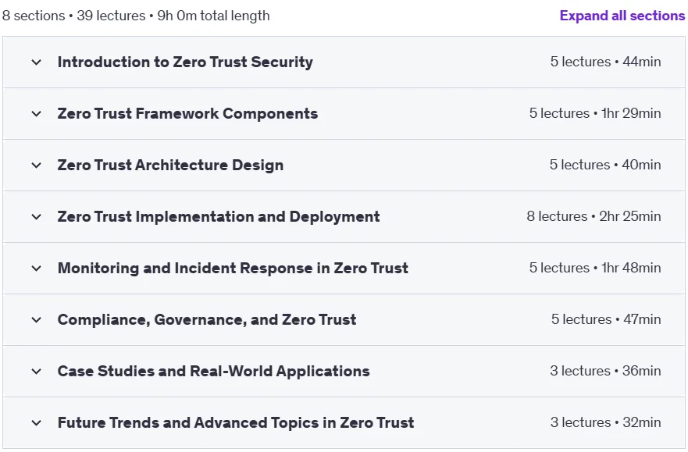Open Case Studies and Real-World Applications title
This screenshot has width=688, height=452.
click(214, 372)
